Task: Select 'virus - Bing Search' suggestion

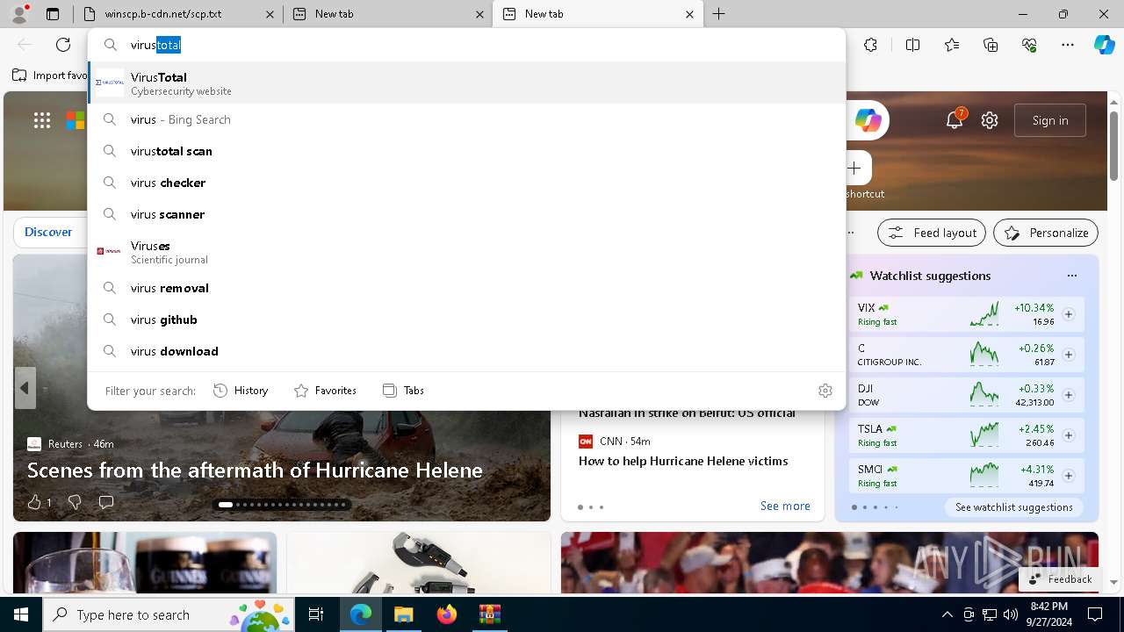Action: tap(466, 119)
